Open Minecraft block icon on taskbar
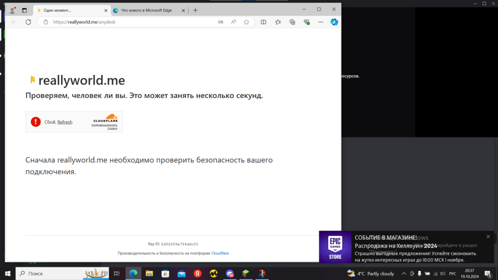The image size is (498, 280). [x=246, y=274]
